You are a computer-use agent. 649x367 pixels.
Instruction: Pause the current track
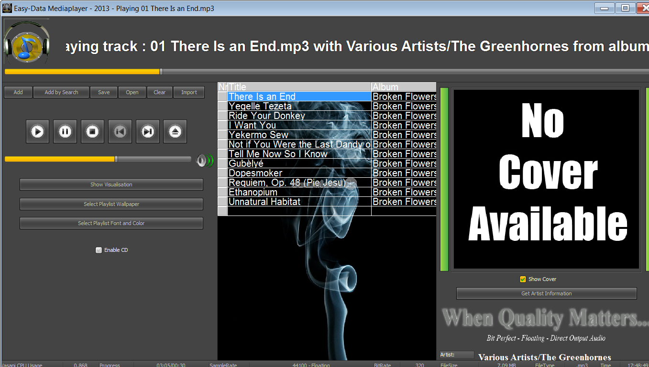pos(65,131)
